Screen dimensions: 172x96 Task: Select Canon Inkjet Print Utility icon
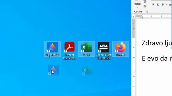point(103,51)
